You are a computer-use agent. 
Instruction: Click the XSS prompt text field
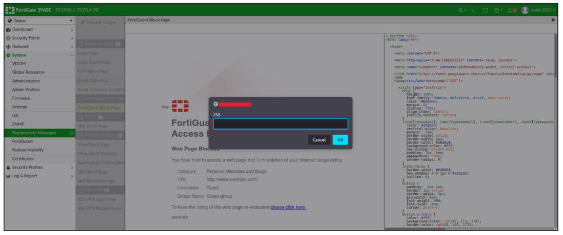tap(280, 124)
